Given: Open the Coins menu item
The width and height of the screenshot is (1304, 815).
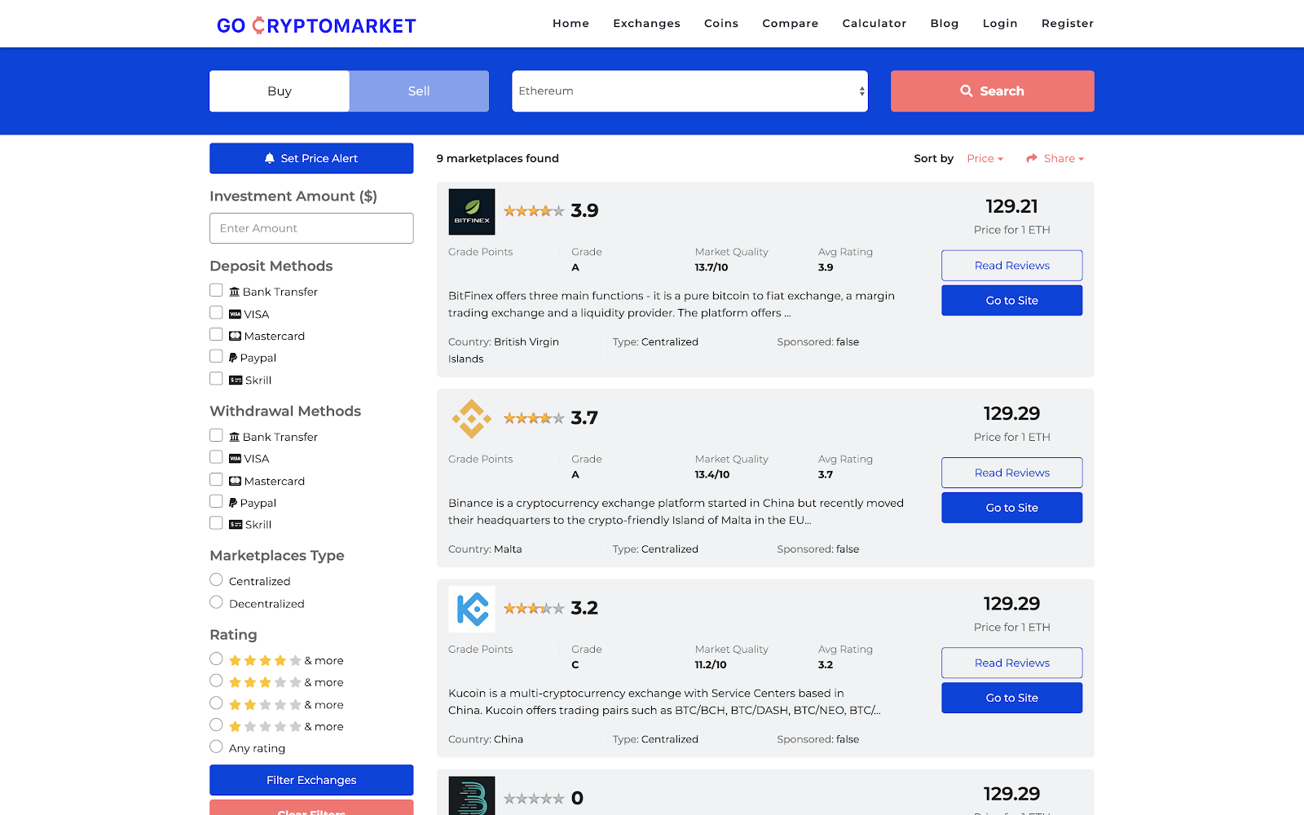Looking at the screenshot, I should tap(721, 24).
